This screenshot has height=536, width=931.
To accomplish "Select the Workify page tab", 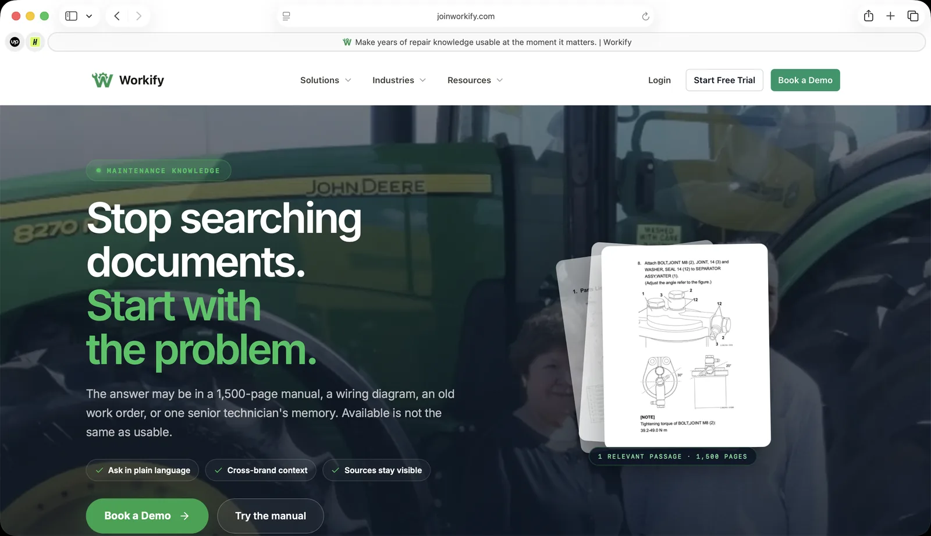I will click(x=486, y=42).
